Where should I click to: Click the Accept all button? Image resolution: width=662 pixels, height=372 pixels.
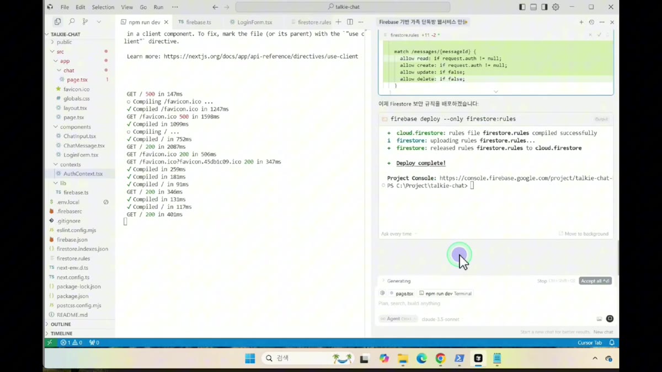pyautogui.click(x=595, y=281)
